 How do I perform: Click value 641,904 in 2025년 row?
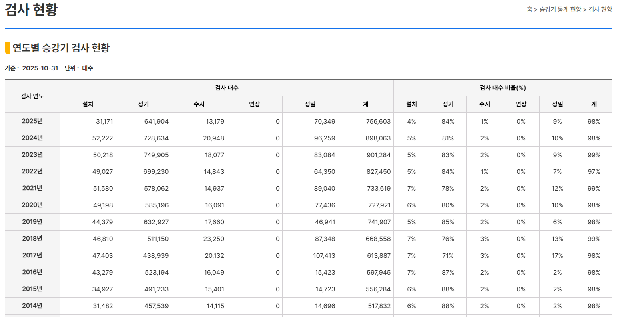(157, 122)
